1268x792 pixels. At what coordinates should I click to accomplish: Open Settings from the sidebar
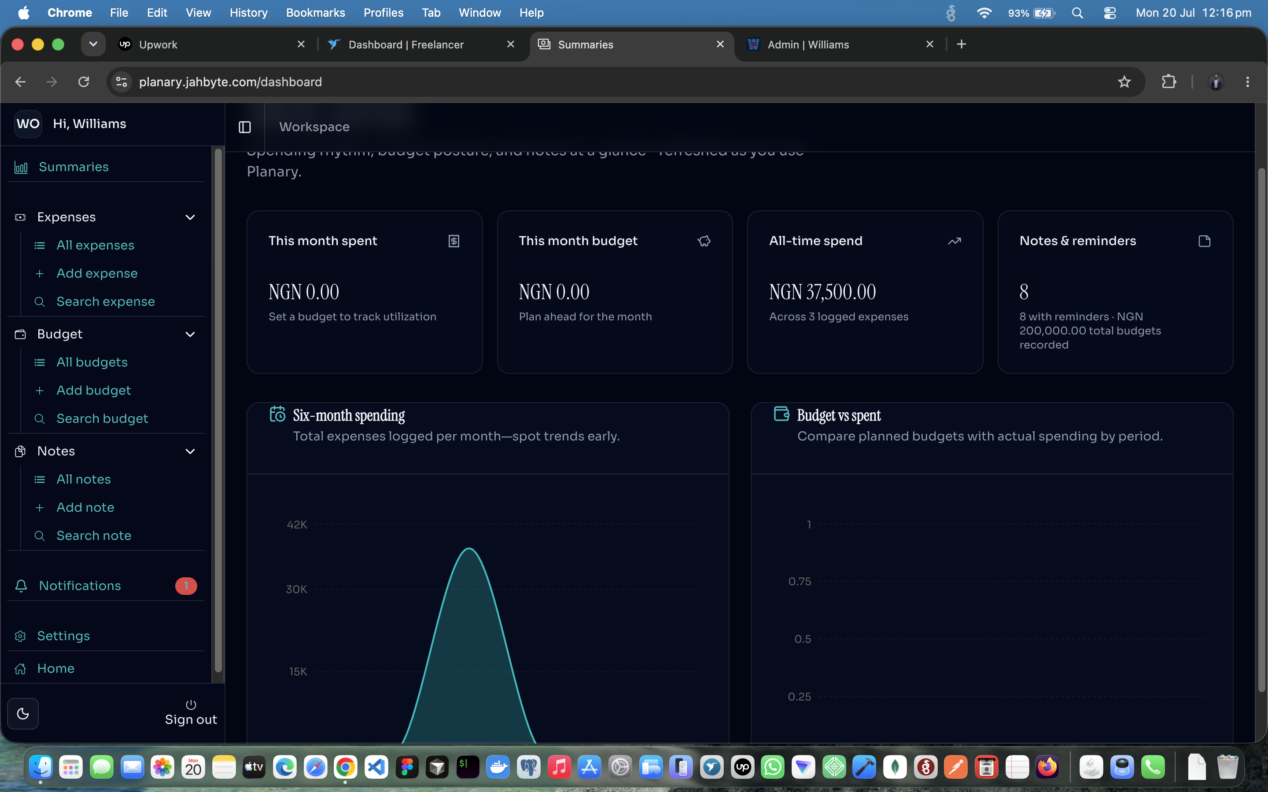click(63, 636)
